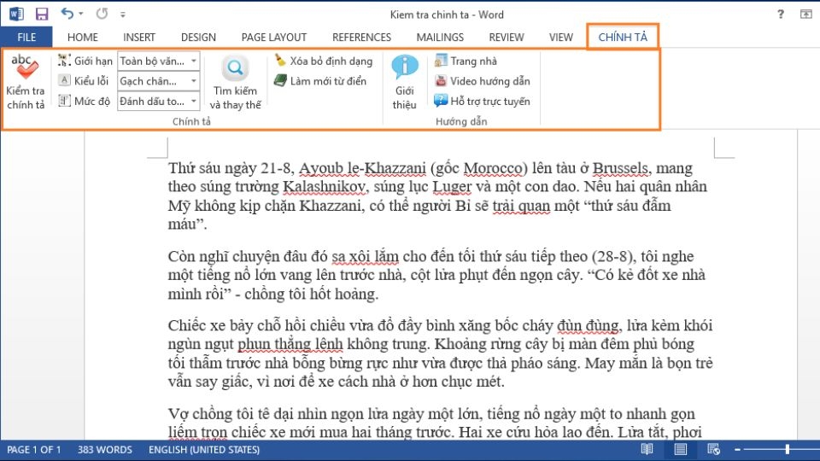This screenshot has width=820, height=461.
Task: Click the Redo/Repeat icon
Action: [102, 14]
